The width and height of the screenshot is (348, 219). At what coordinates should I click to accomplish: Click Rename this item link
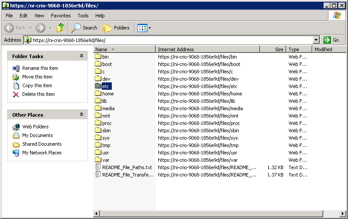pos(40,68)
